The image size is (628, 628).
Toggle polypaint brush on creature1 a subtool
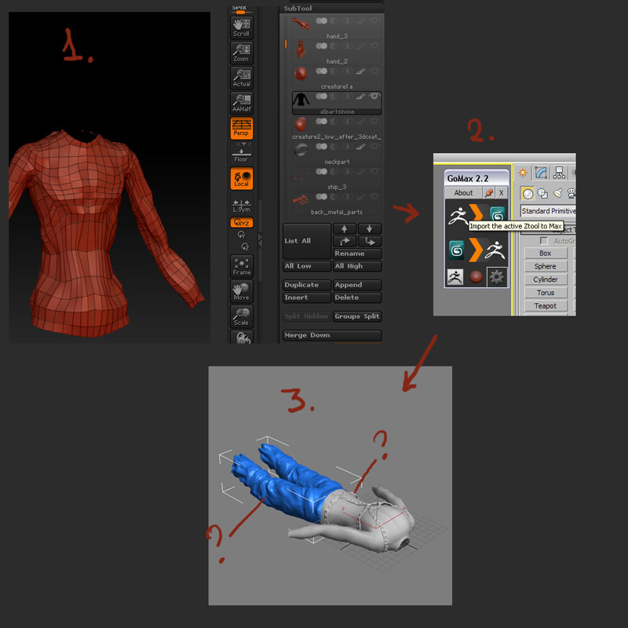(x=361, y=71)
